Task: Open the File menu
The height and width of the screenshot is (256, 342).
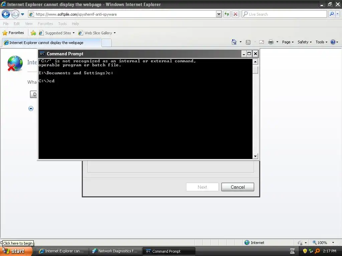Action: point(6,24)
